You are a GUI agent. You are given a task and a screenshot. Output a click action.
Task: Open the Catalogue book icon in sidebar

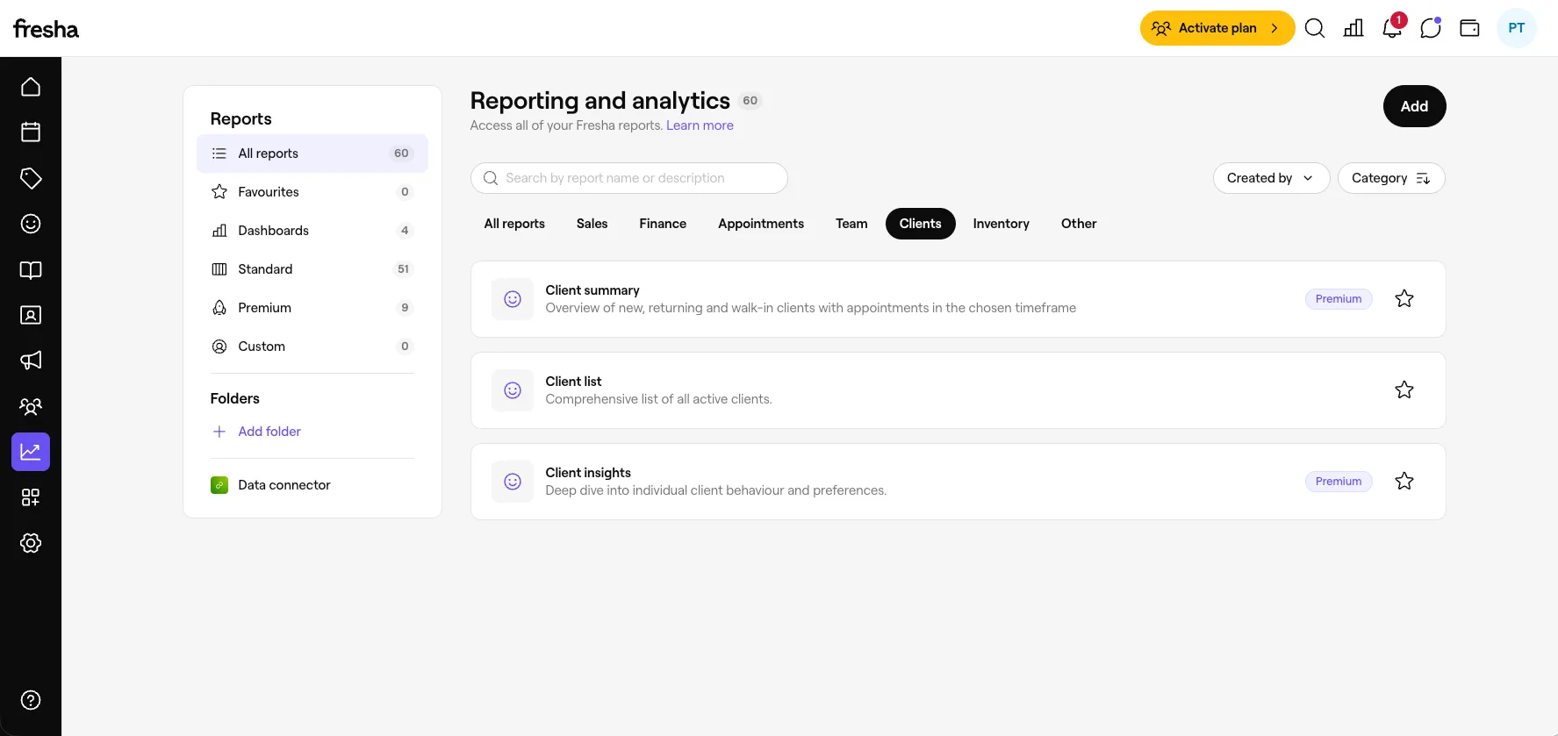[31, 269]
